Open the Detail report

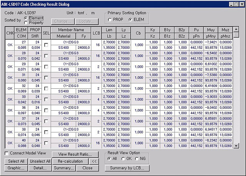pos(40,168)
